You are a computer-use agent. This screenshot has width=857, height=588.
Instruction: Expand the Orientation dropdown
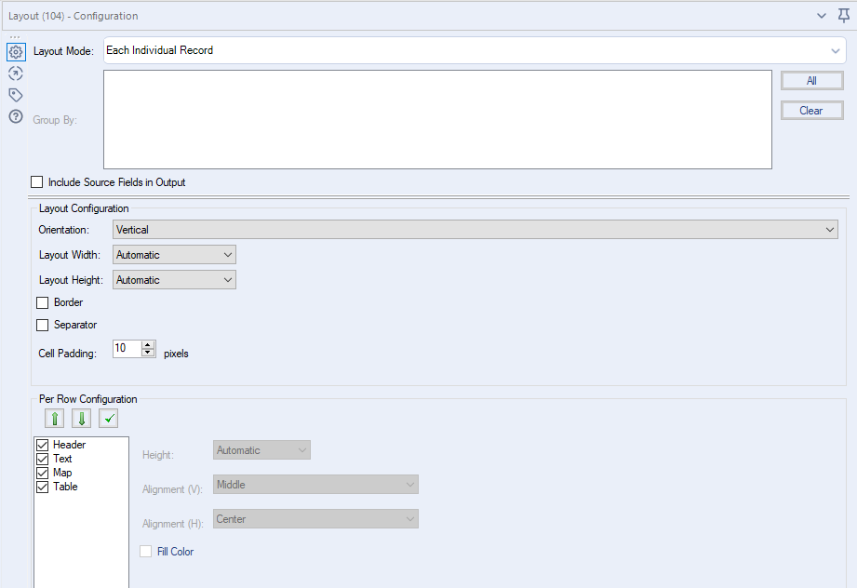pyautogui.click(x=475, y=229)
